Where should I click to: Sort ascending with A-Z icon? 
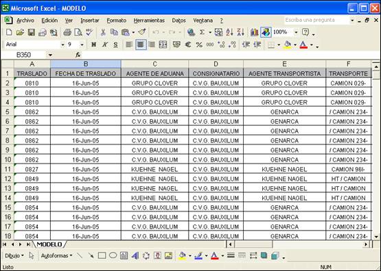[x=229, y=32]
